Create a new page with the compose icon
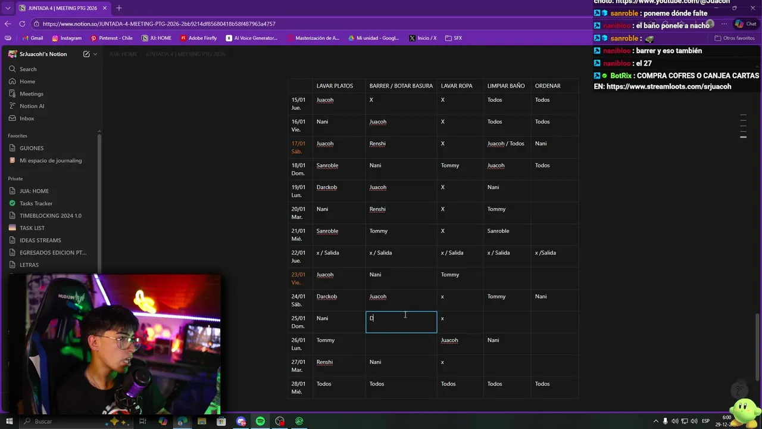Screen dimensions: 762x429 pos(86,54)
